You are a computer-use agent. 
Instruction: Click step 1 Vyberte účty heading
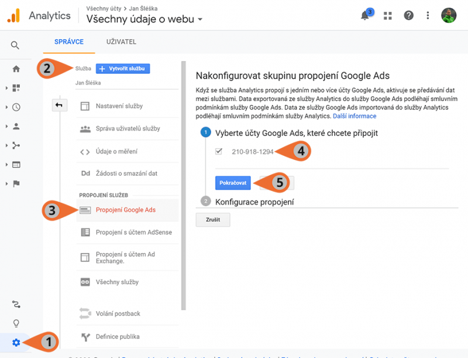(297, 133)
